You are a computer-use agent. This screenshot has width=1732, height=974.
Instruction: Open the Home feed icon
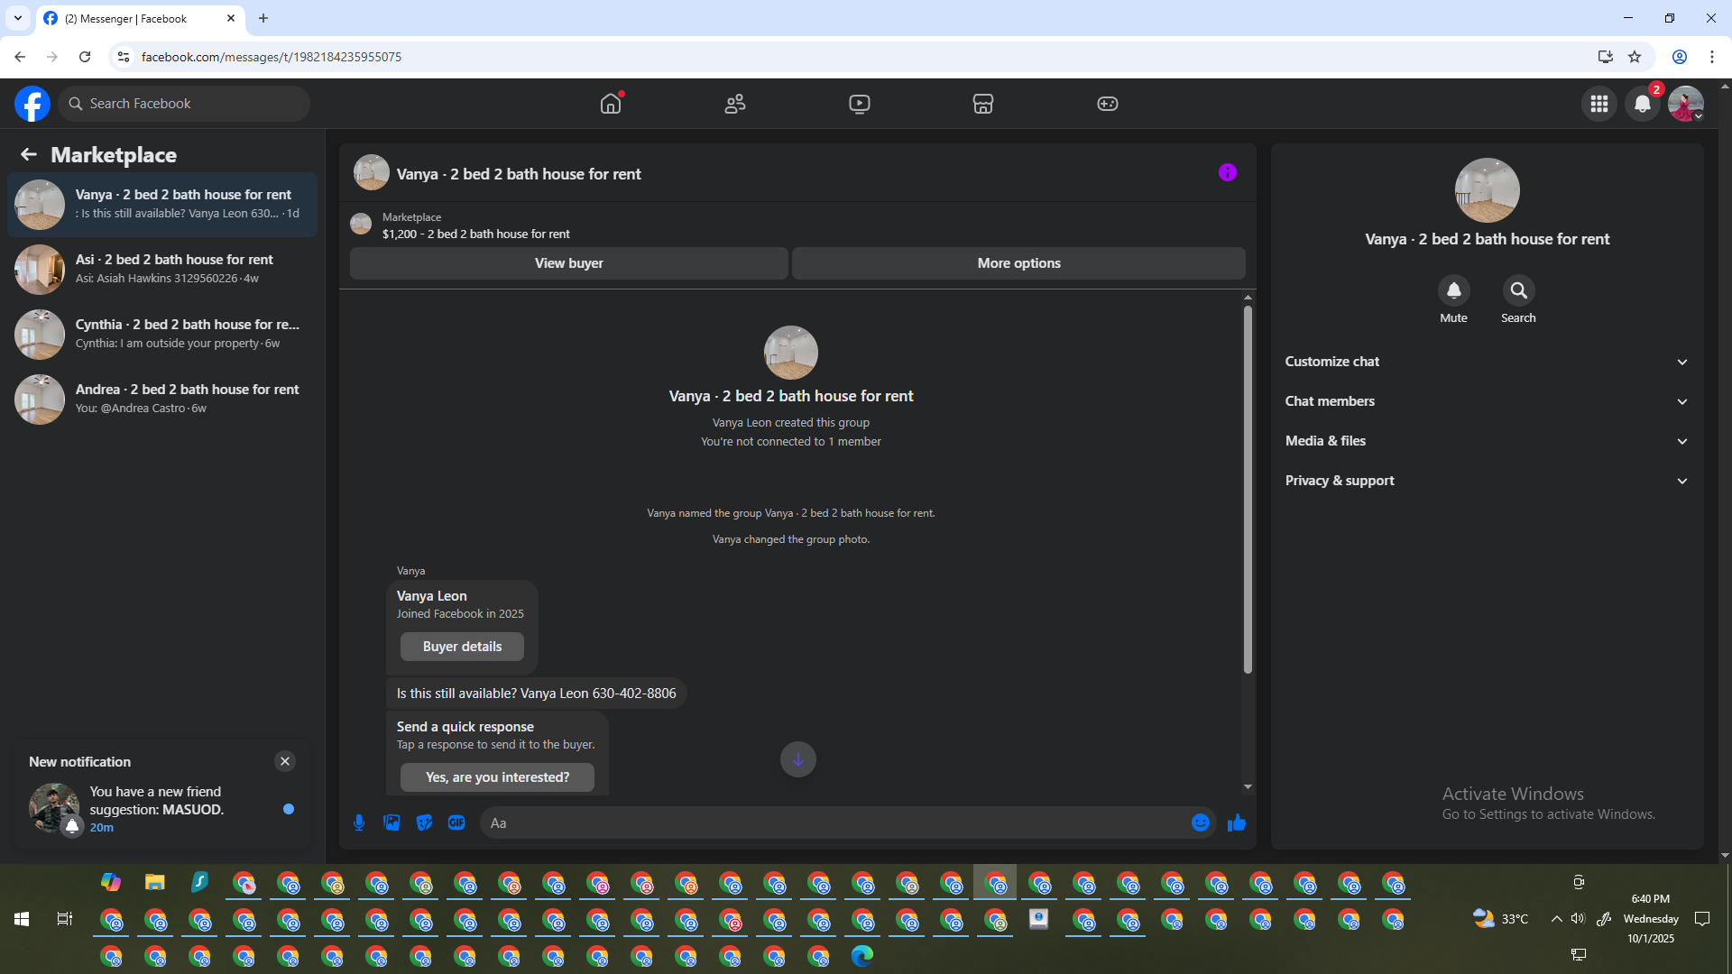611,104
